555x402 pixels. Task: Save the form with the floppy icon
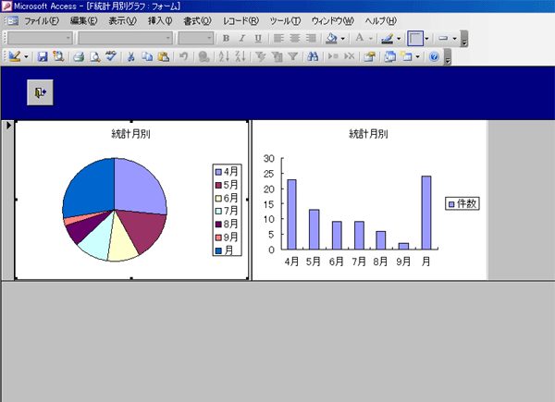tap(43, 56)
